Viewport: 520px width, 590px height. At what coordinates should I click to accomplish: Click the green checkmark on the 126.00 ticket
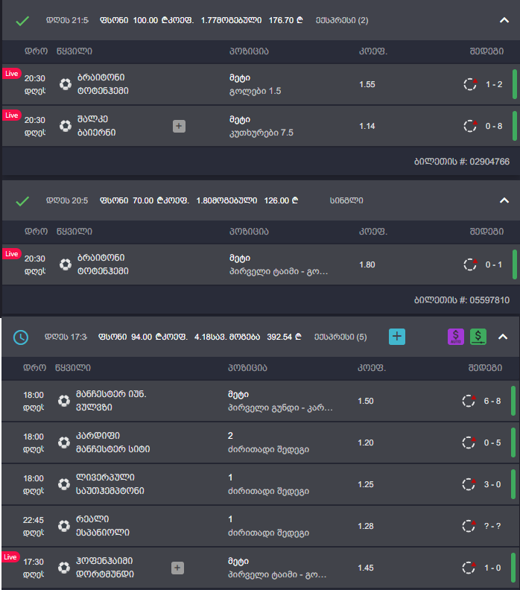tap(22, 200)
